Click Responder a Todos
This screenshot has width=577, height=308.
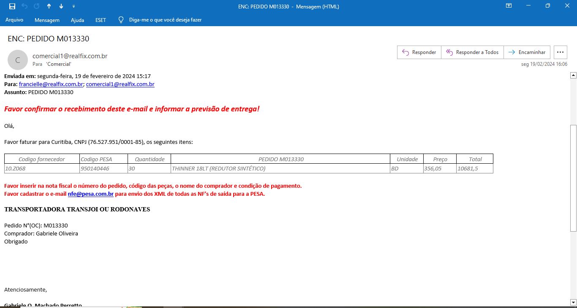click(x=472, y=52)
